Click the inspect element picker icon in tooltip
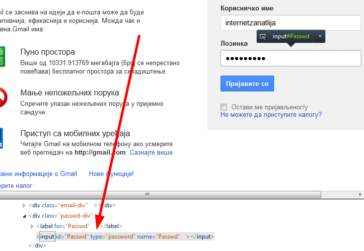This screenshot has height=251, width=364. [x=263, y=36]
